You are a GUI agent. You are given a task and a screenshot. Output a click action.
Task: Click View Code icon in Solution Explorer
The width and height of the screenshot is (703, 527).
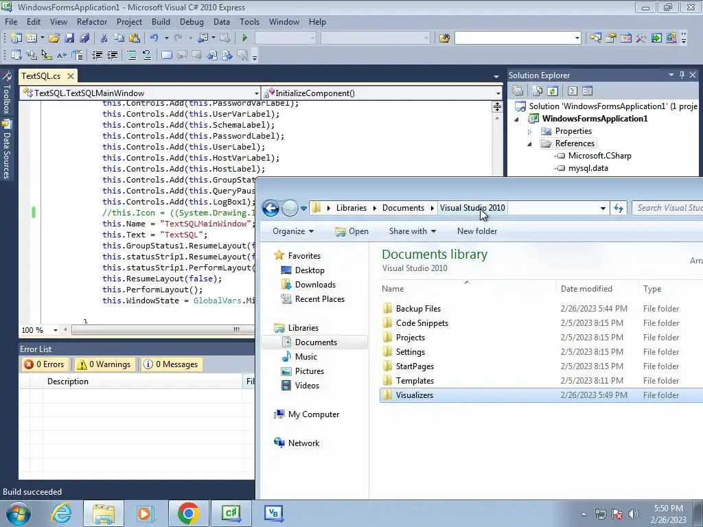click(573, 91)
